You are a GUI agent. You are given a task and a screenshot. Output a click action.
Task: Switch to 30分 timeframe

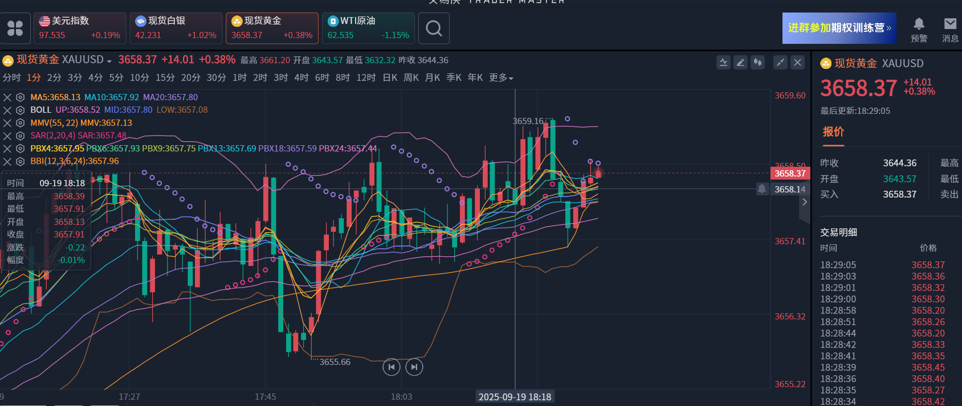(216, 77)
